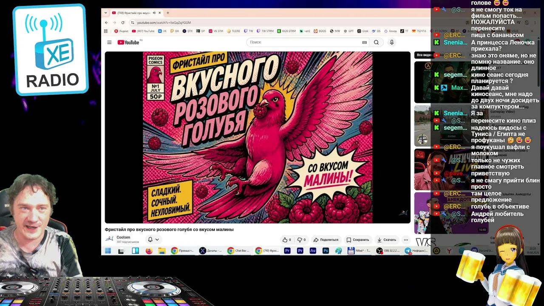544x306 pixels.
Task: Go to the YouTube home logo
Action: (x=128, y=42)
